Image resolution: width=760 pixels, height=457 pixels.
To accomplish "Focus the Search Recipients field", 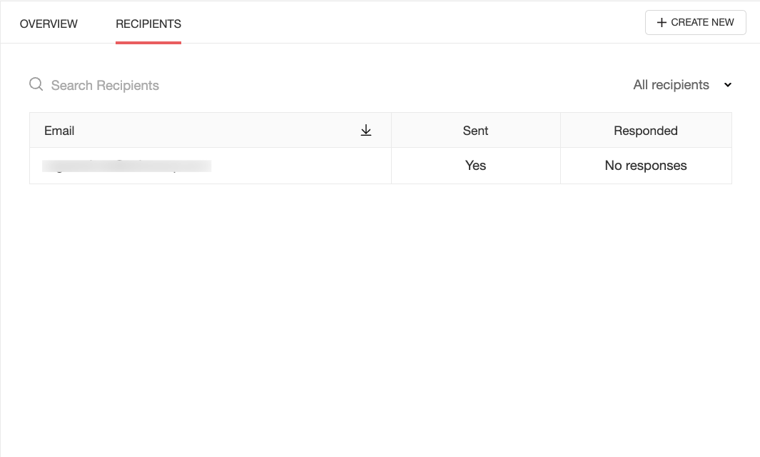I will pyautogui.click(x=194, y=85).
